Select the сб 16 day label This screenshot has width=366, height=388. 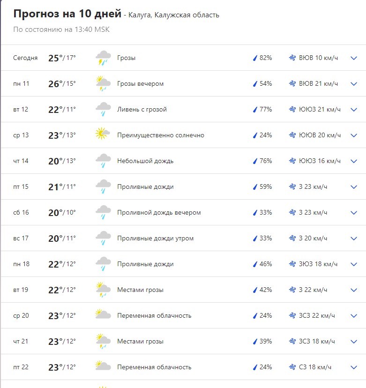pos(21,213)
